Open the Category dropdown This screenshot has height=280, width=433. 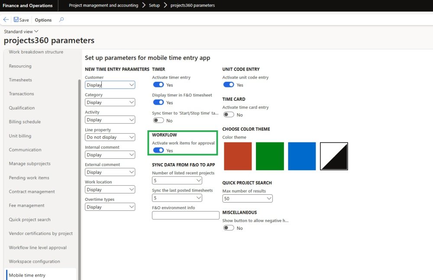click(110, 102)
